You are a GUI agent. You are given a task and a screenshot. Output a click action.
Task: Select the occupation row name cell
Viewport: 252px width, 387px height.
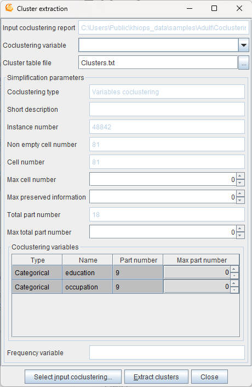(88, 287)
